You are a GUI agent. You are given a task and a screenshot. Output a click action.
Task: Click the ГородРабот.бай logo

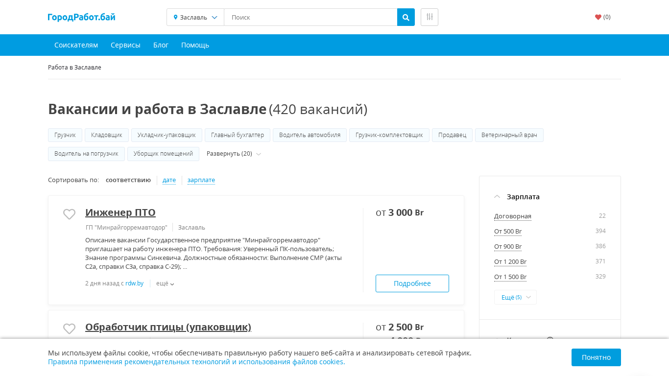pos(82,17)
